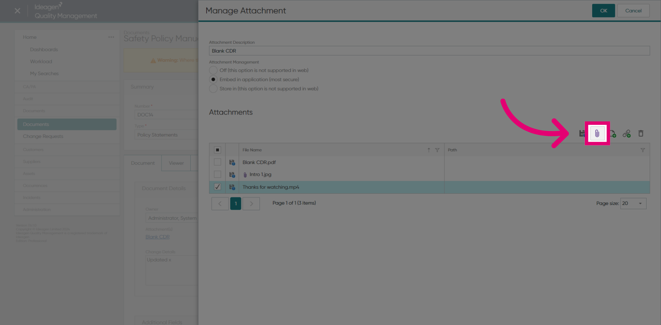
Task: Click the Owner field Administrator, System
Action: tap(172, 218)
